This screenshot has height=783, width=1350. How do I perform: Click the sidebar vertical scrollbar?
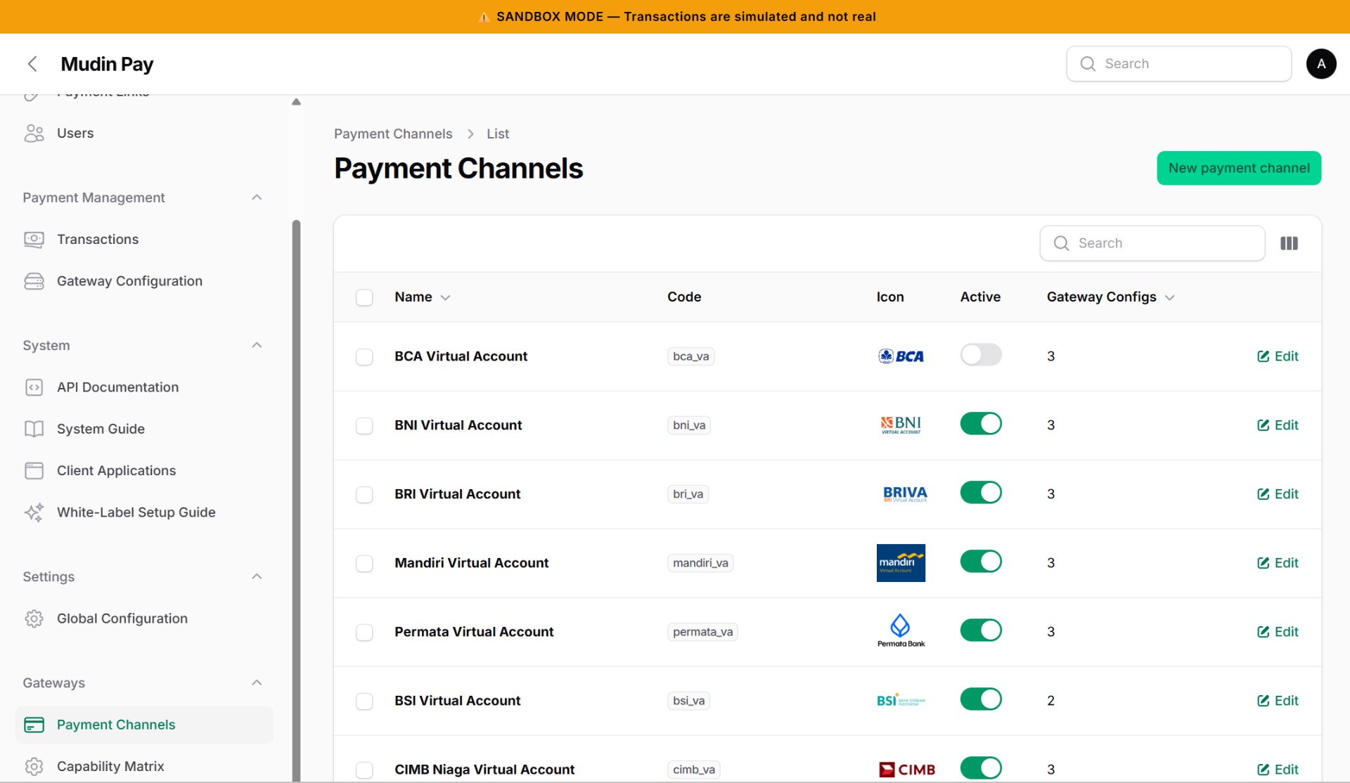click(x=296, y=500)
